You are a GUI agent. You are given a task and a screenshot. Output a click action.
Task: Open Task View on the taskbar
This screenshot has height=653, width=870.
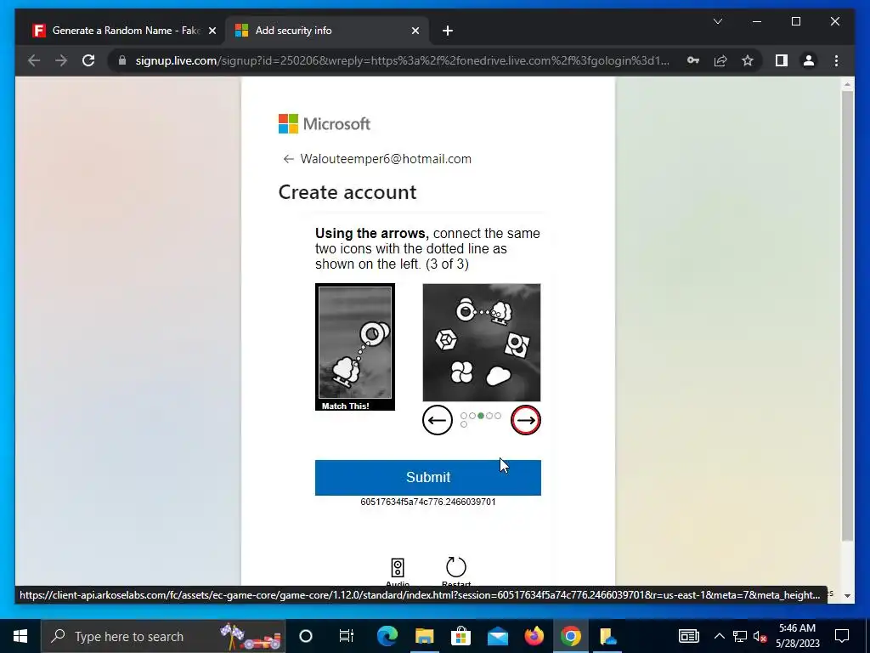pos(347,636)
